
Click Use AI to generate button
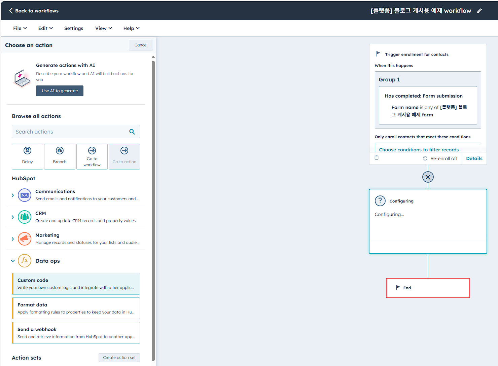60,91
